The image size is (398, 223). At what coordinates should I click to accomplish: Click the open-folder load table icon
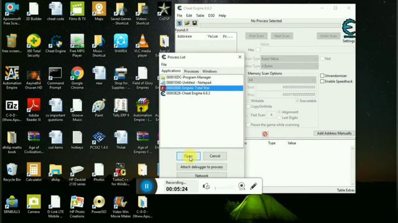tap(187, 24)
